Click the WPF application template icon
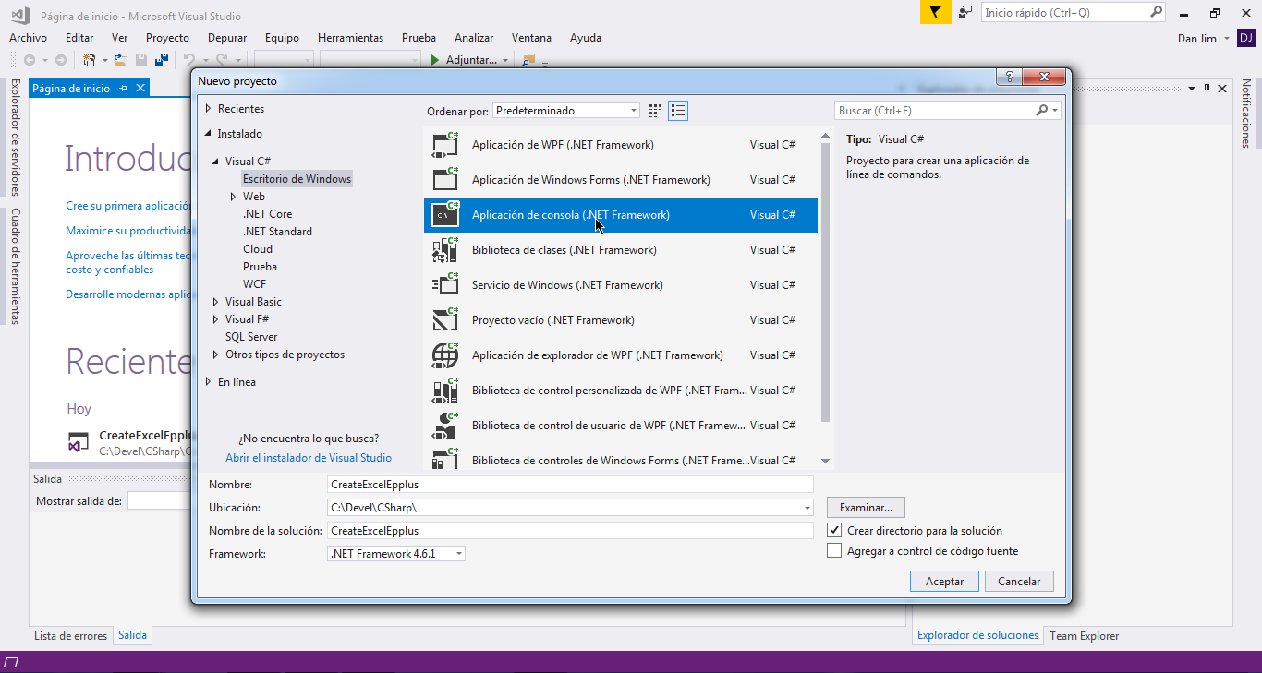1262x673 pixels. click(x=445, y=145)
